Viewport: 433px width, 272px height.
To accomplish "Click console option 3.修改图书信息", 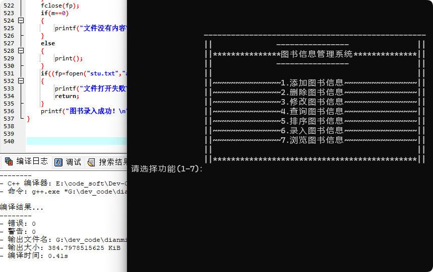I will [312, 102].
